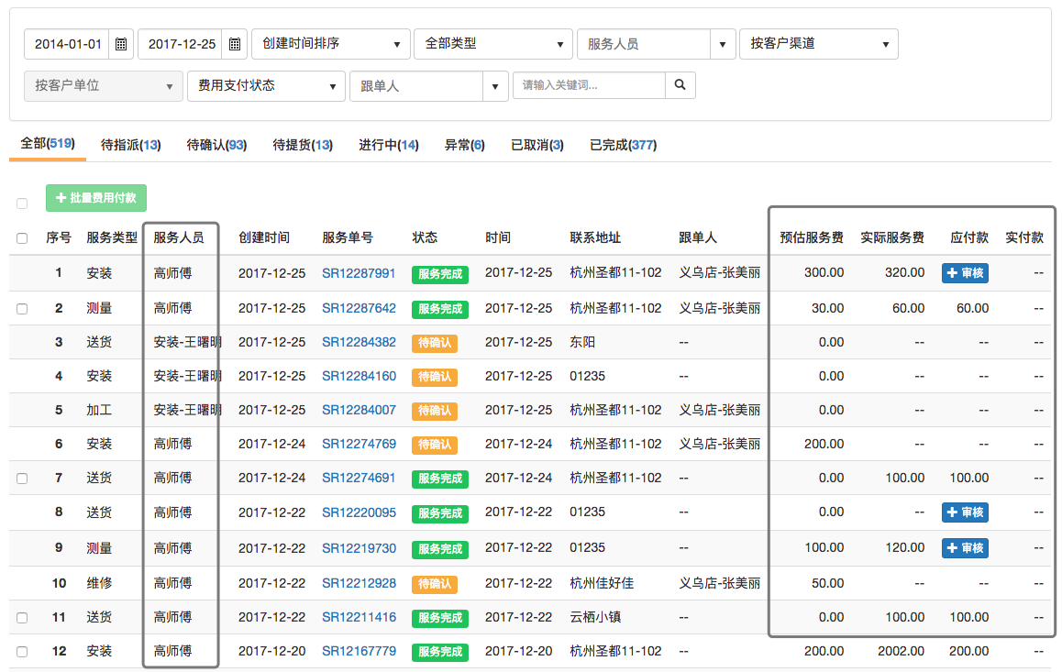The height and width of the screenshot is (672, 1062).
Task: Click 加工 service type in row 5
Action: point(100,410)
